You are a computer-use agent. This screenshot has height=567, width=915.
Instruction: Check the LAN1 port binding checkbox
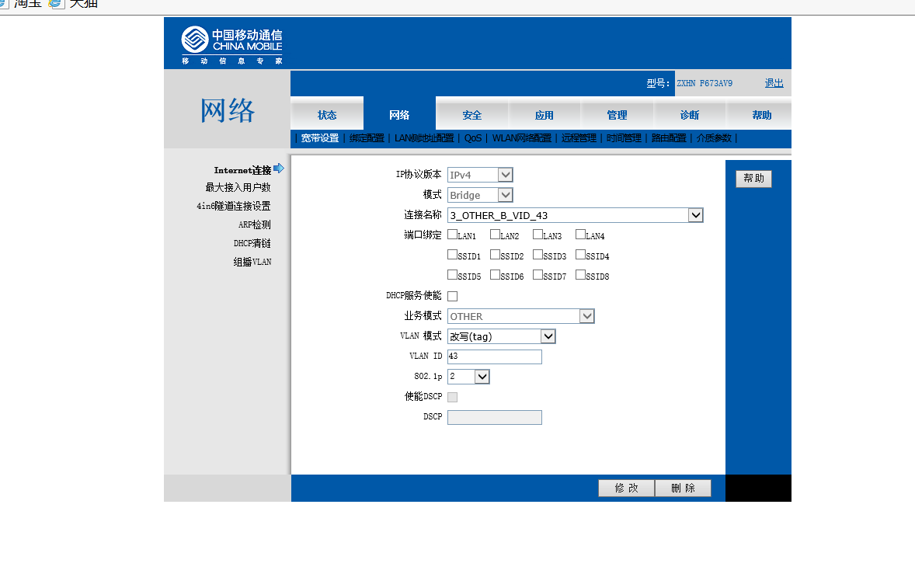(x=452, y=235)
